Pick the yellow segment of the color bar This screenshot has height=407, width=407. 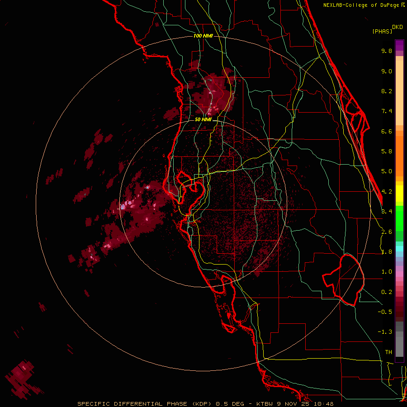(x=399, y=194)
